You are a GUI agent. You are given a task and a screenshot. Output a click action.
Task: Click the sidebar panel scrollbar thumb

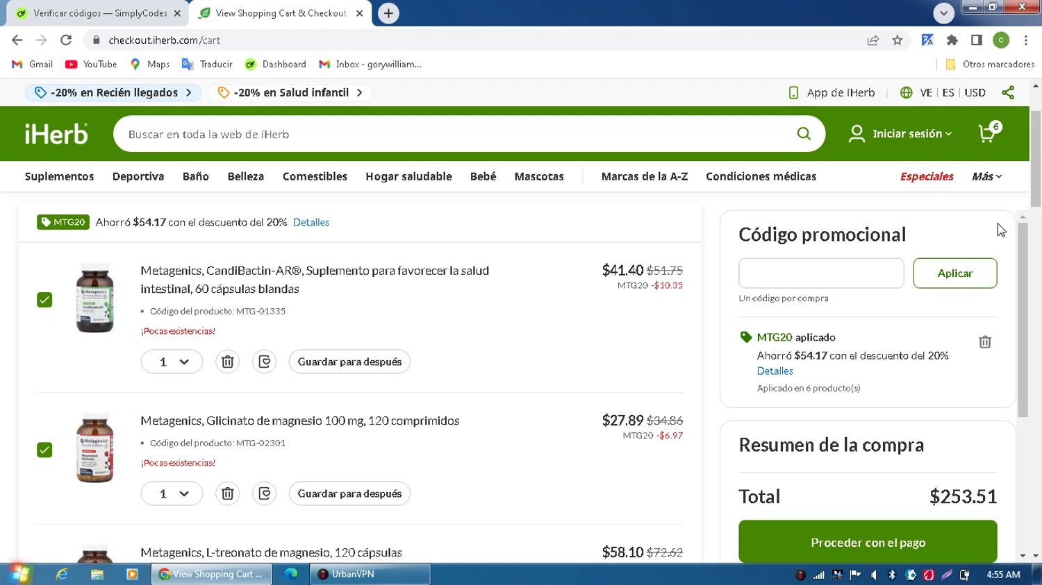1023,319
